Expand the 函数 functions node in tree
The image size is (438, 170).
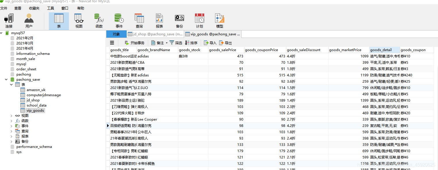click(12, 121)
